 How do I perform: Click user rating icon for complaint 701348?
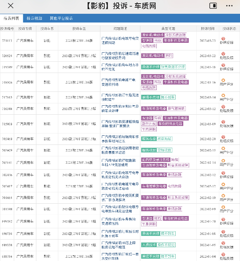223,207
